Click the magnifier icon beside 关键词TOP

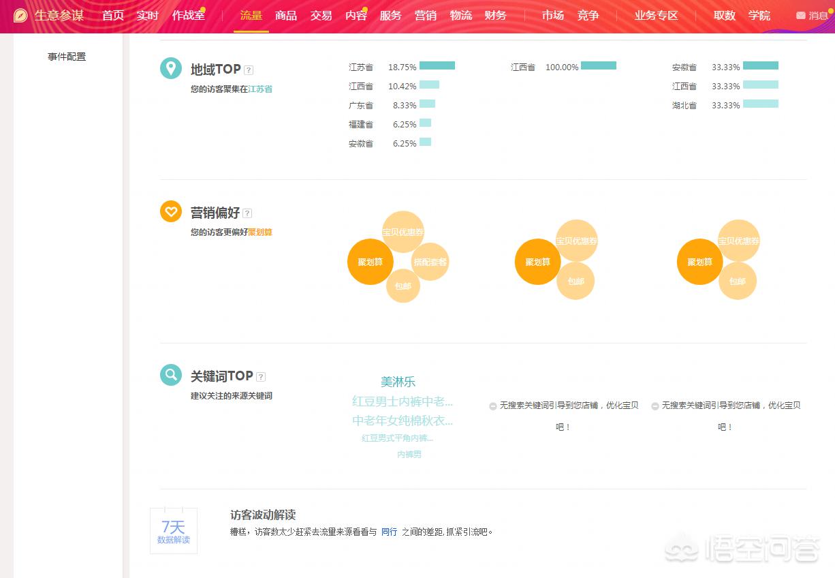(x=170, y=375)
